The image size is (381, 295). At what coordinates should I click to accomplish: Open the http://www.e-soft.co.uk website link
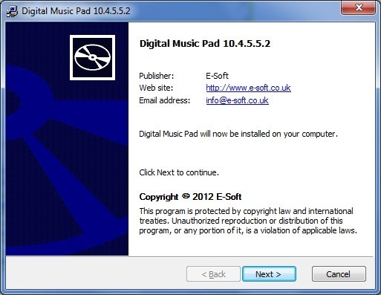pos(248,88)
